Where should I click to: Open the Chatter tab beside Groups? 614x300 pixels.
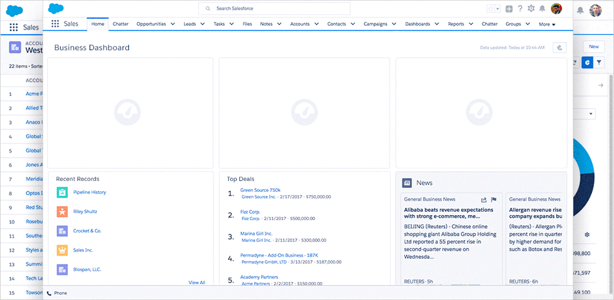490,24
